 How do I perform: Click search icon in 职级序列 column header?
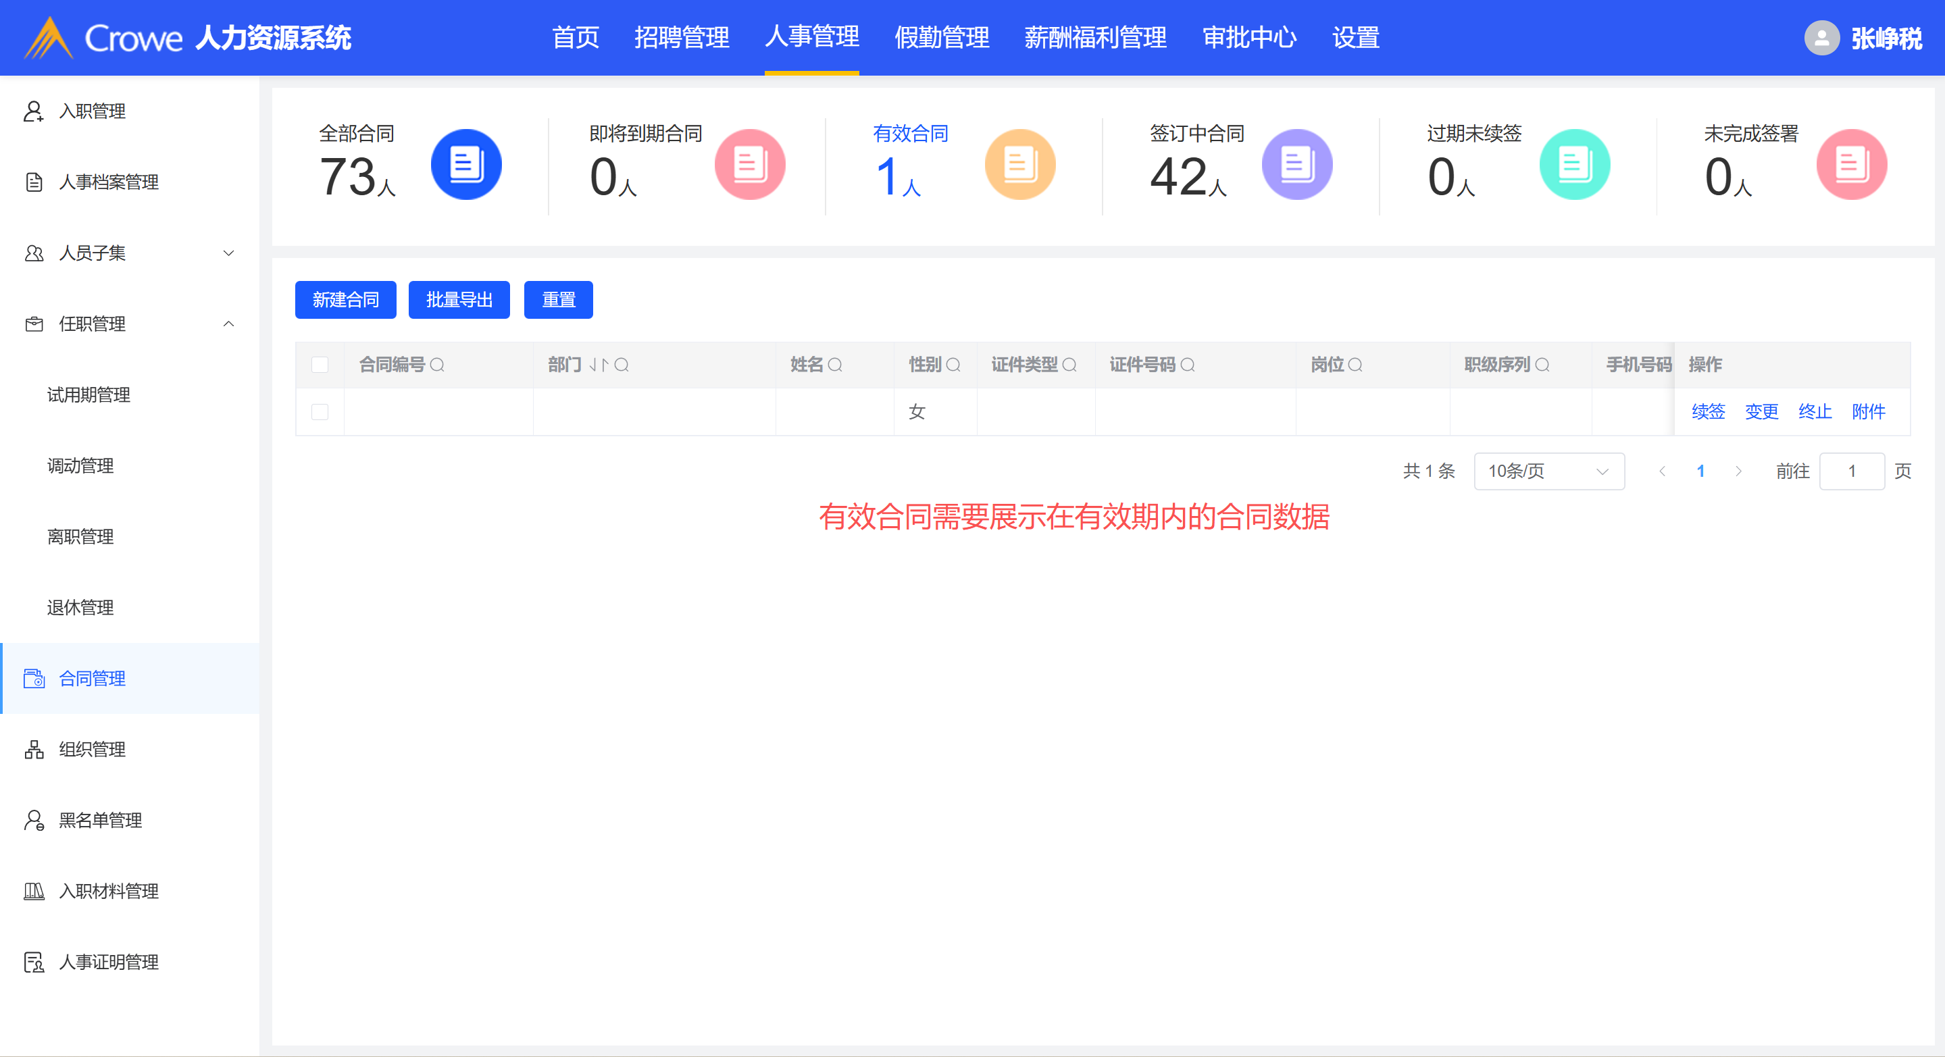coord(1542,365)
